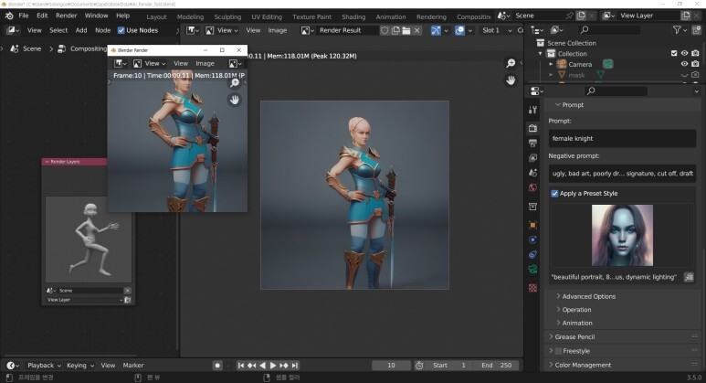706x383 pixels.
Task: Click the open image folder icon
Action: coord(406,30)
